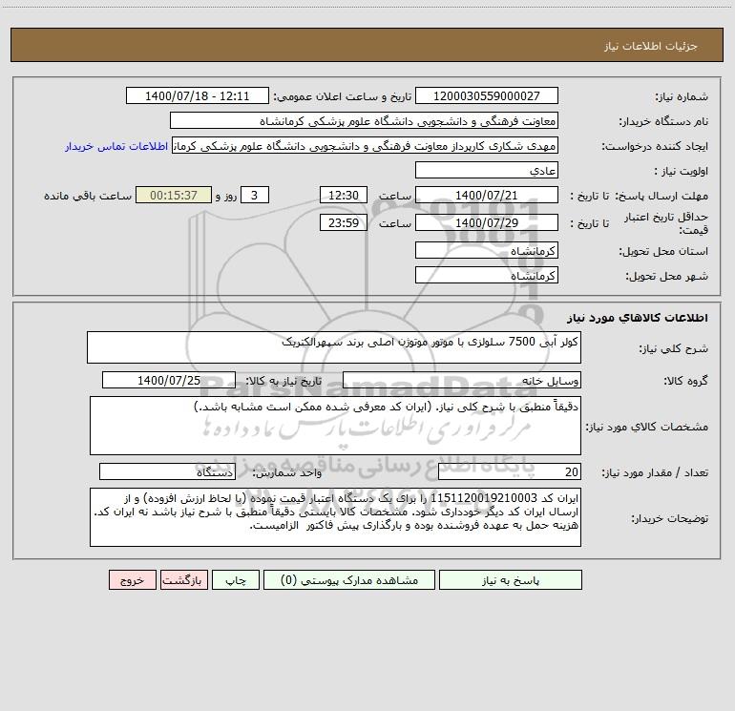Screen dimensions: 735x711
Task: Click delivery province field کرمانشاه
Action: pyautogui.click(x=487, y=250)
